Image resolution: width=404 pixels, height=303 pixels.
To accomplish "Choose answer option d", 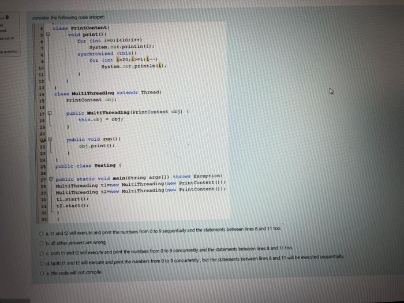I will click(42, 263).
